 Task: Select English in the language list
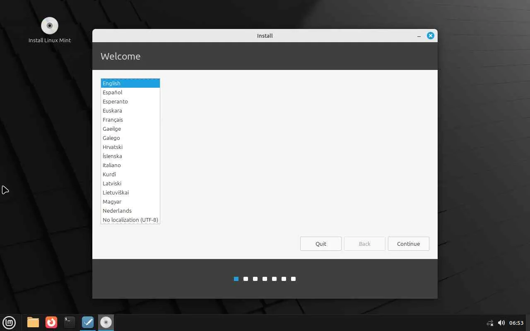coord(130,83)
